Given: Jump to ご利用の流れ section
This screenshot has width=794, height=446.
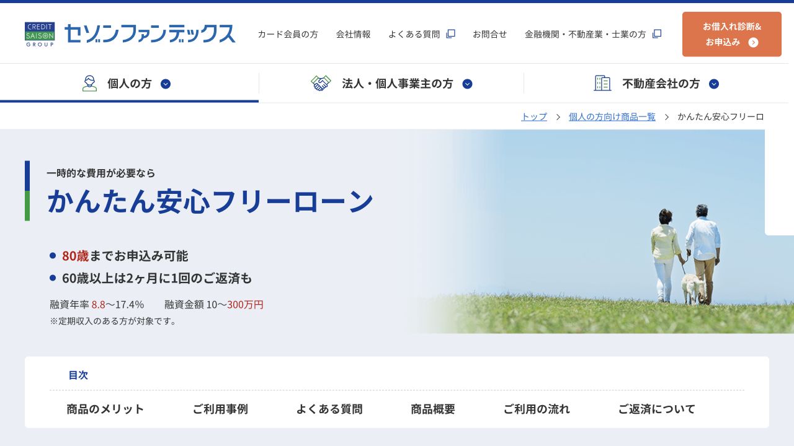Looking at the screenshot, I should 537,409.
